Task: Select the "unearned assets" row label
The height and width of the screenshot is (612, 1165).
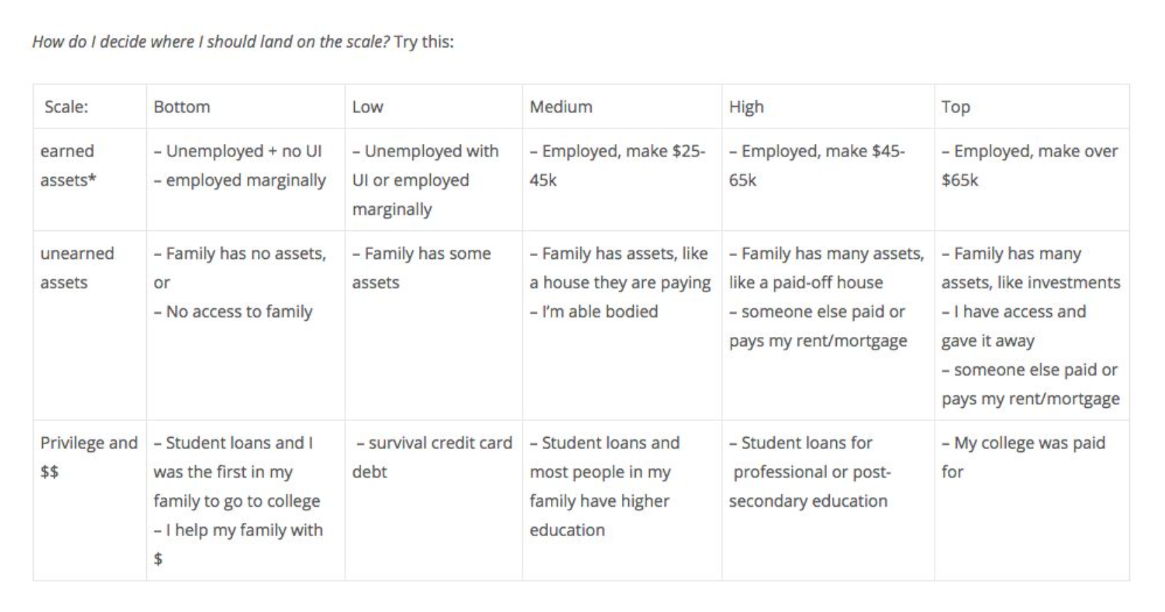Action: [77, 268]
